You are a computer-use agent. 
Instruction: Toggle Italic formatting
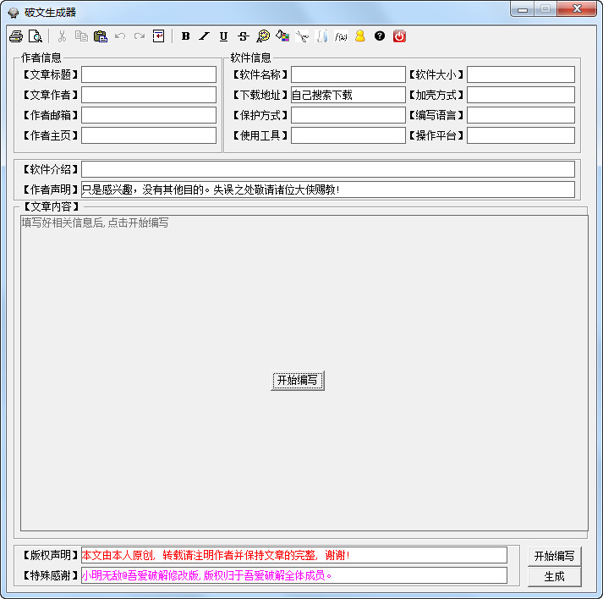tap(204, 36)
